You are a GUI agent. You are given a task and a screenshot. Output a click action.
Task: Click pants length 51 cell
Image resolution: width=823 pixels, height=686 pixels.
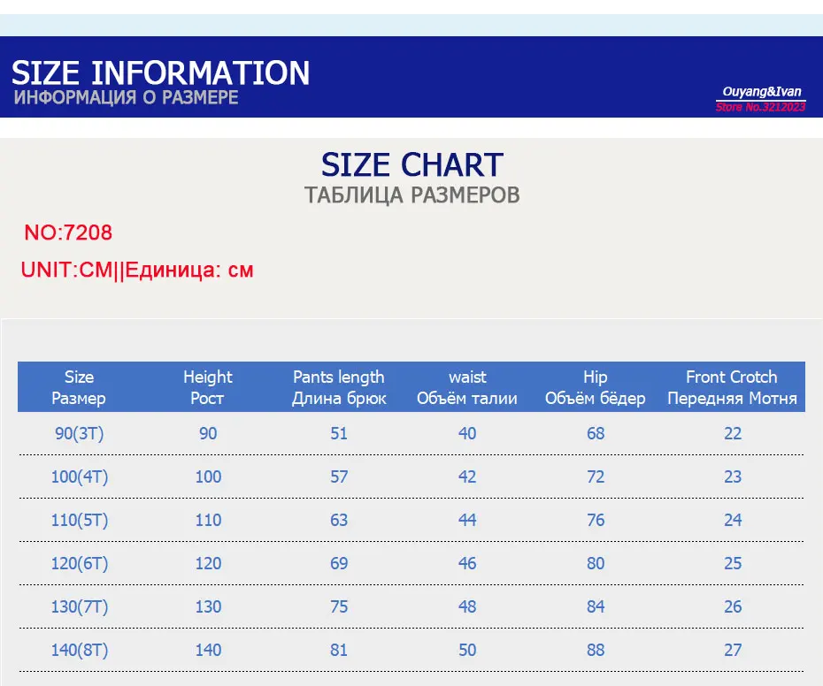tap(339, 434)
